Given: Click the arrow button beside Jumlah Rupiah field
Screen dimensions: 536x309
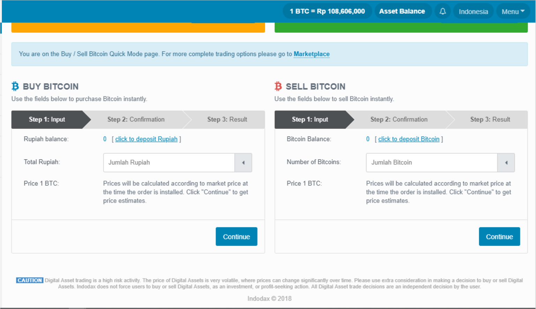Looking at the screenshot, I should (243, 163).
